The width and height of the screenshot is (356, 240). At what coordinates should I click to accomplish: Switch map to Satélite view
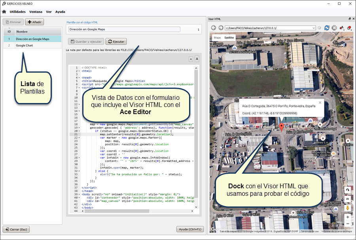[x=229, y=38]
